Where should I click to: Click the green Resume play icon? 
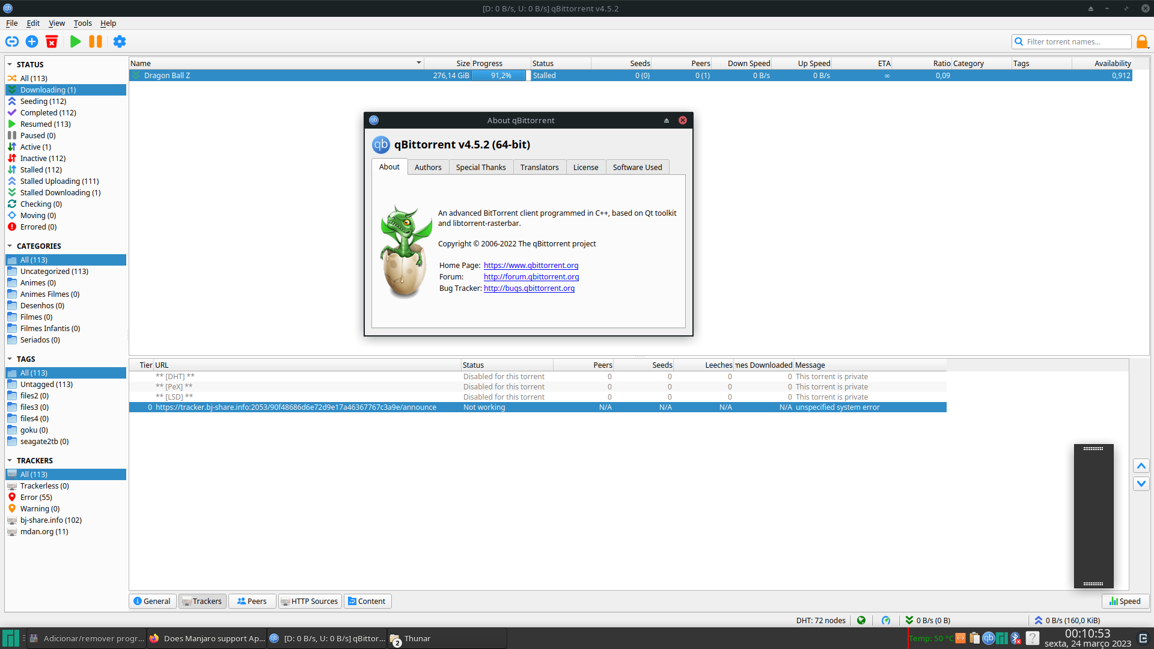coord(75,41)
